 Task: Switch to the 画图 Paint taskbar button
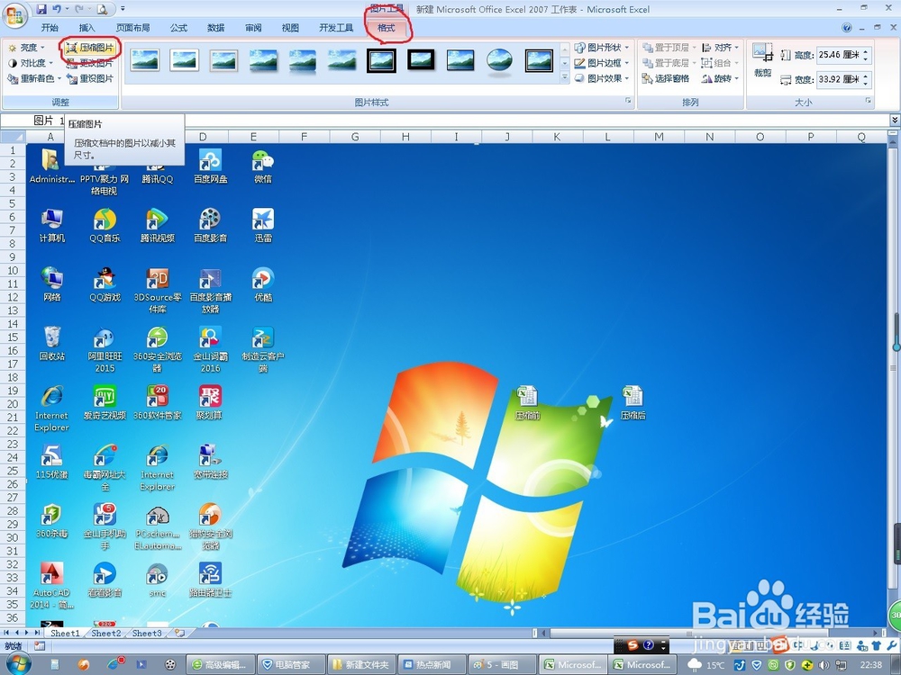click(x=502, y=665)
